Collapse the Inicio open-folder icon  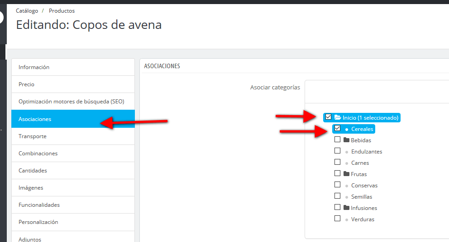338,117
